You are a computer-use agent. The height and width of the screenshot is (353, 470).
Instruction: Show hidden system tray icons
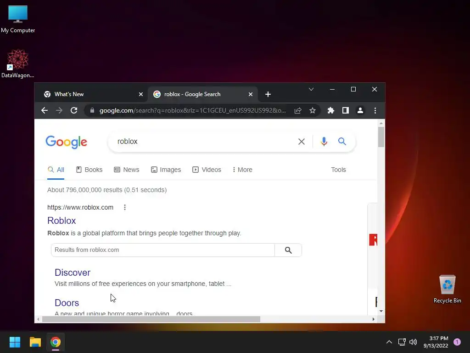tap(389, 342)
